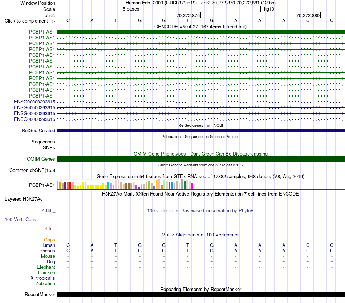The image size is (345, 303).
Task: Click the Scale row label
Action: [49, 9]
